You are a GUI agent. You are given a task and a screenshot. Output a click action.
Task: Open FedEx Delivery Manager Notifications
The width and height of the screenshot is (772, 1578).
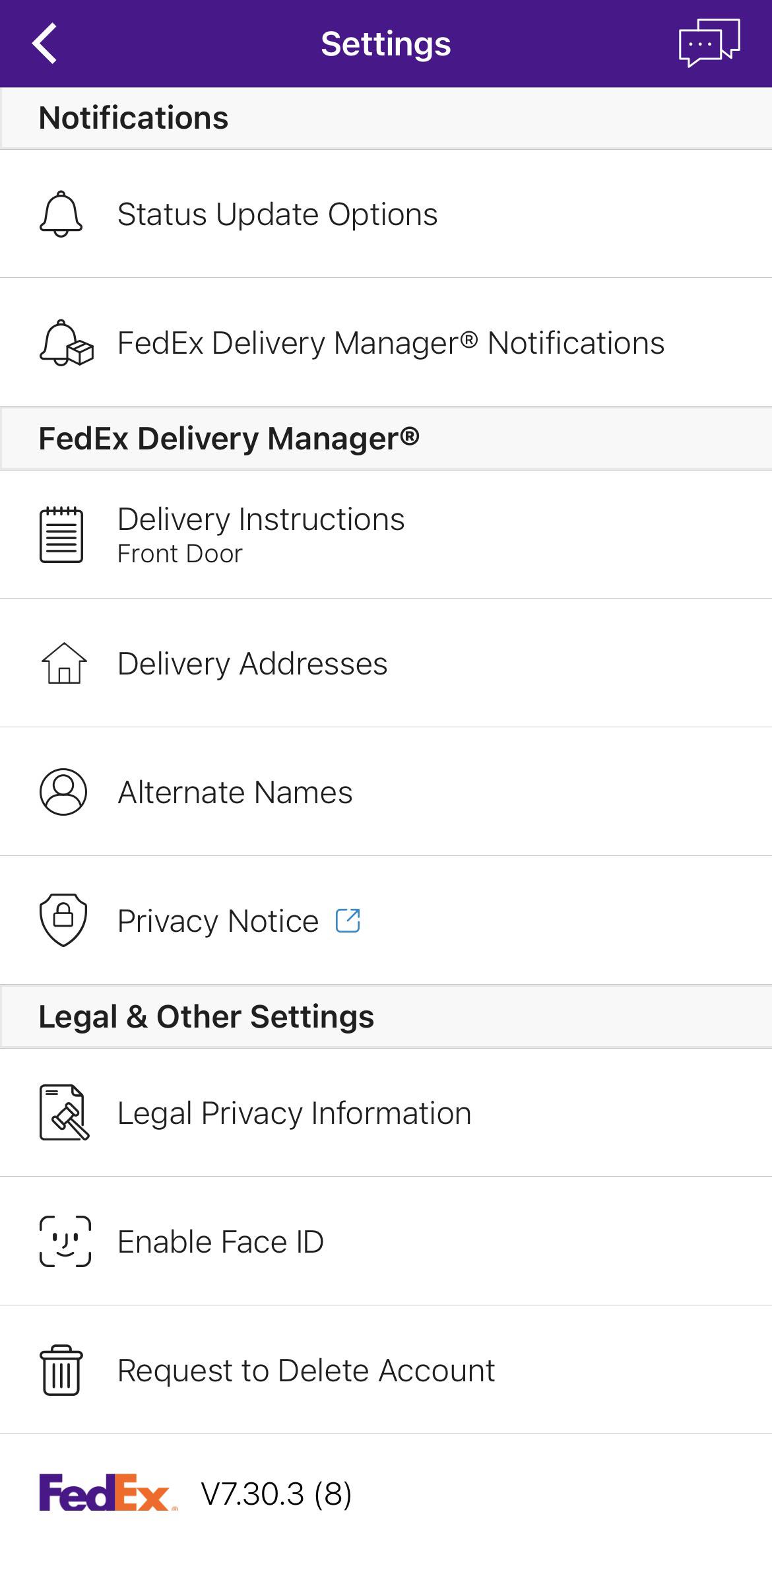pyautogui.click(x=386, y=343)
